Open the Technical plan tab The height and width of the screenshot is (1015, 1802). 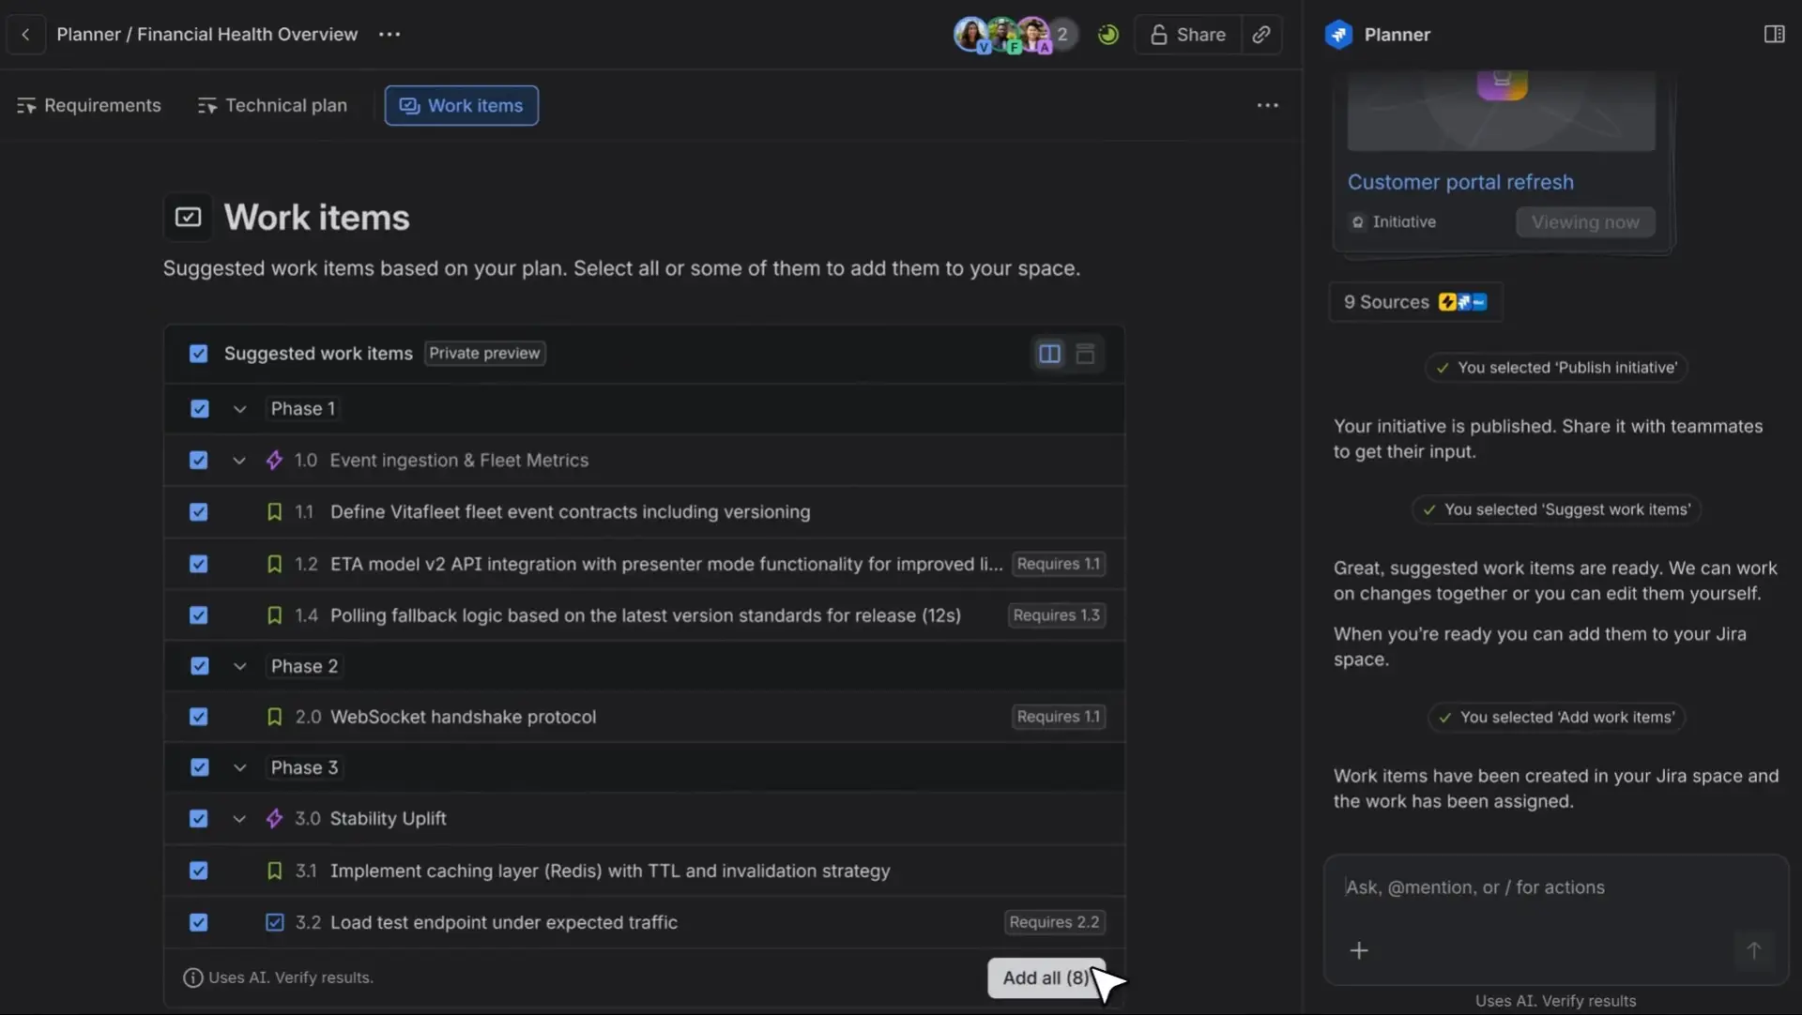(x=272, y=105)
